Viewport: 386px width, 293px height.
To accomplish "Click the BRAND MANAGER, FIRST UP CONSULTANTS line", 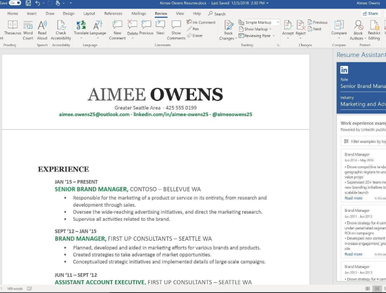I will (x=133, y=239).
